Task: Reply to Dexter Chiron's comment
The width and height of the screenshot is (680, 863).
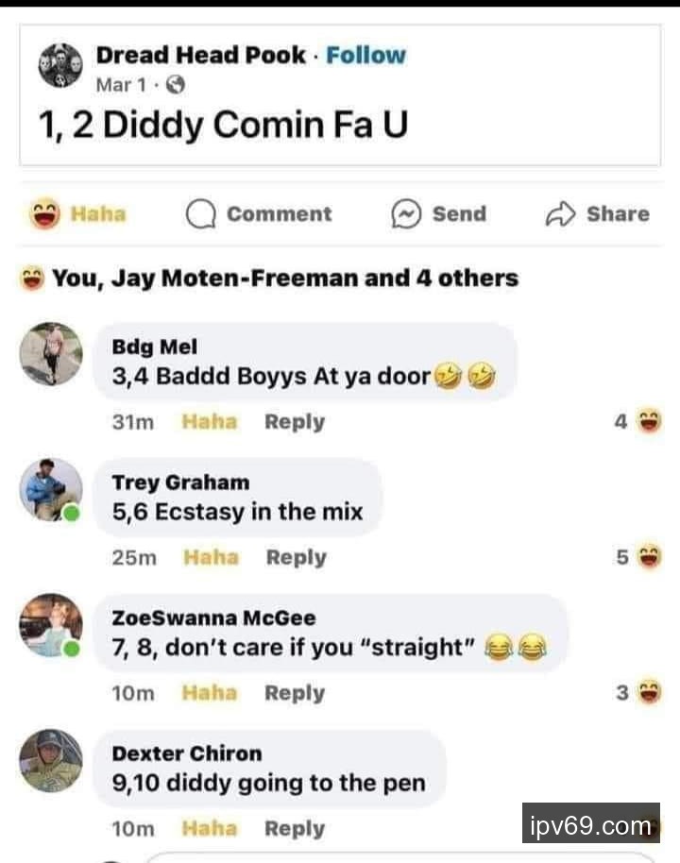Action: pos(295,829)
